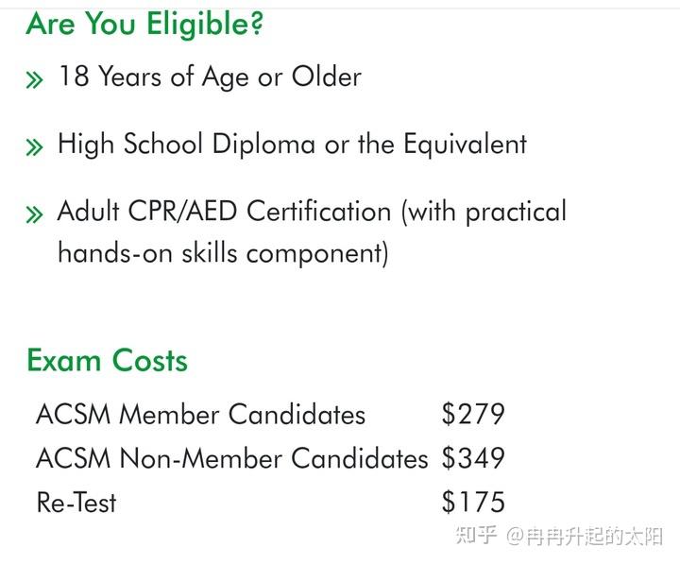Click the Adult CPR/AED Certification line

click(312, 213)
